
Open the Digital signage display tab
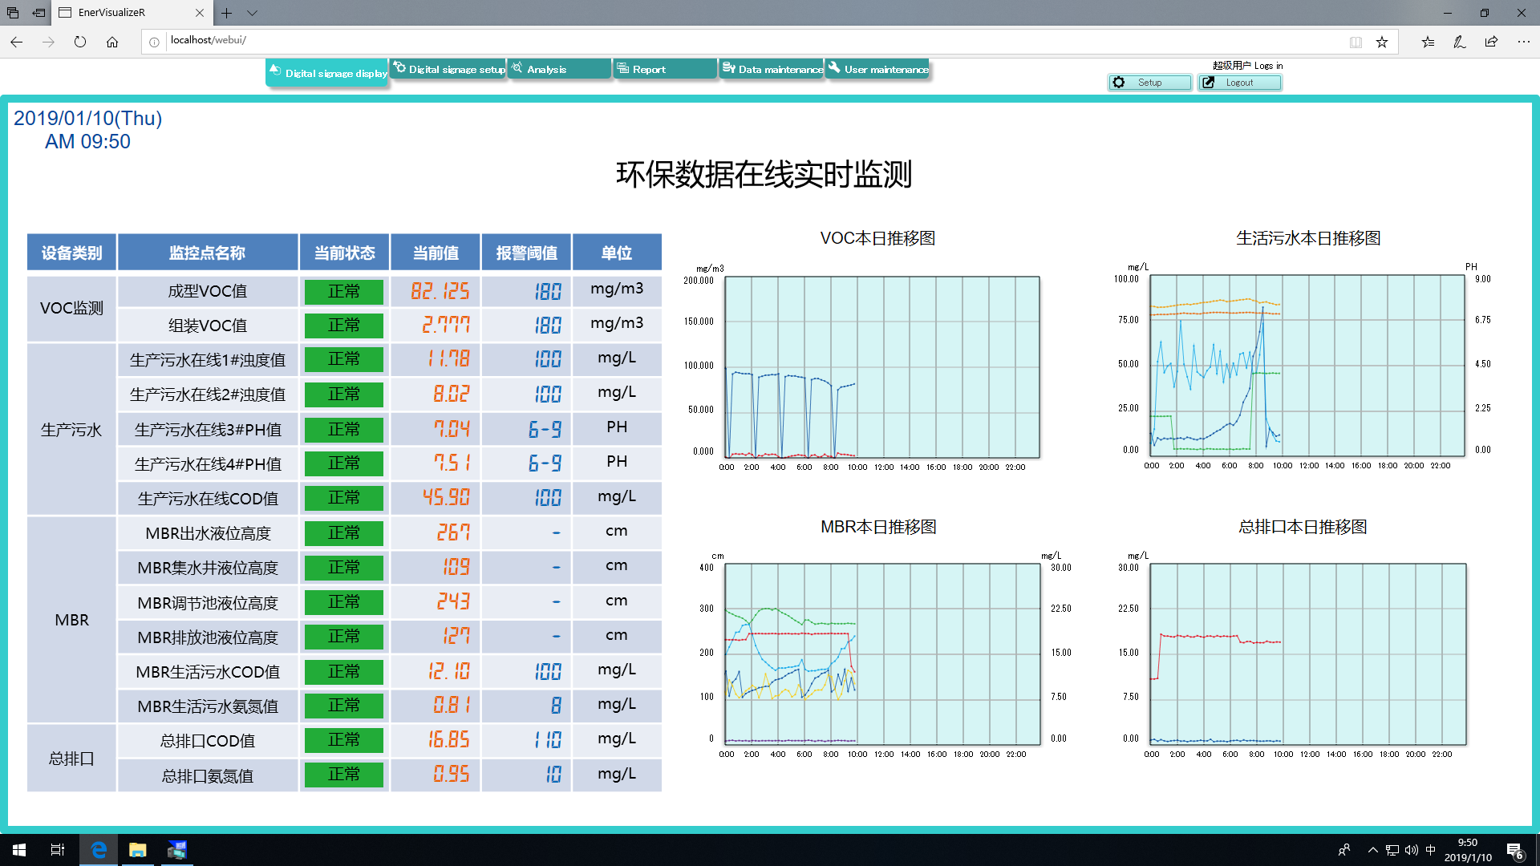tap(327, 73)
